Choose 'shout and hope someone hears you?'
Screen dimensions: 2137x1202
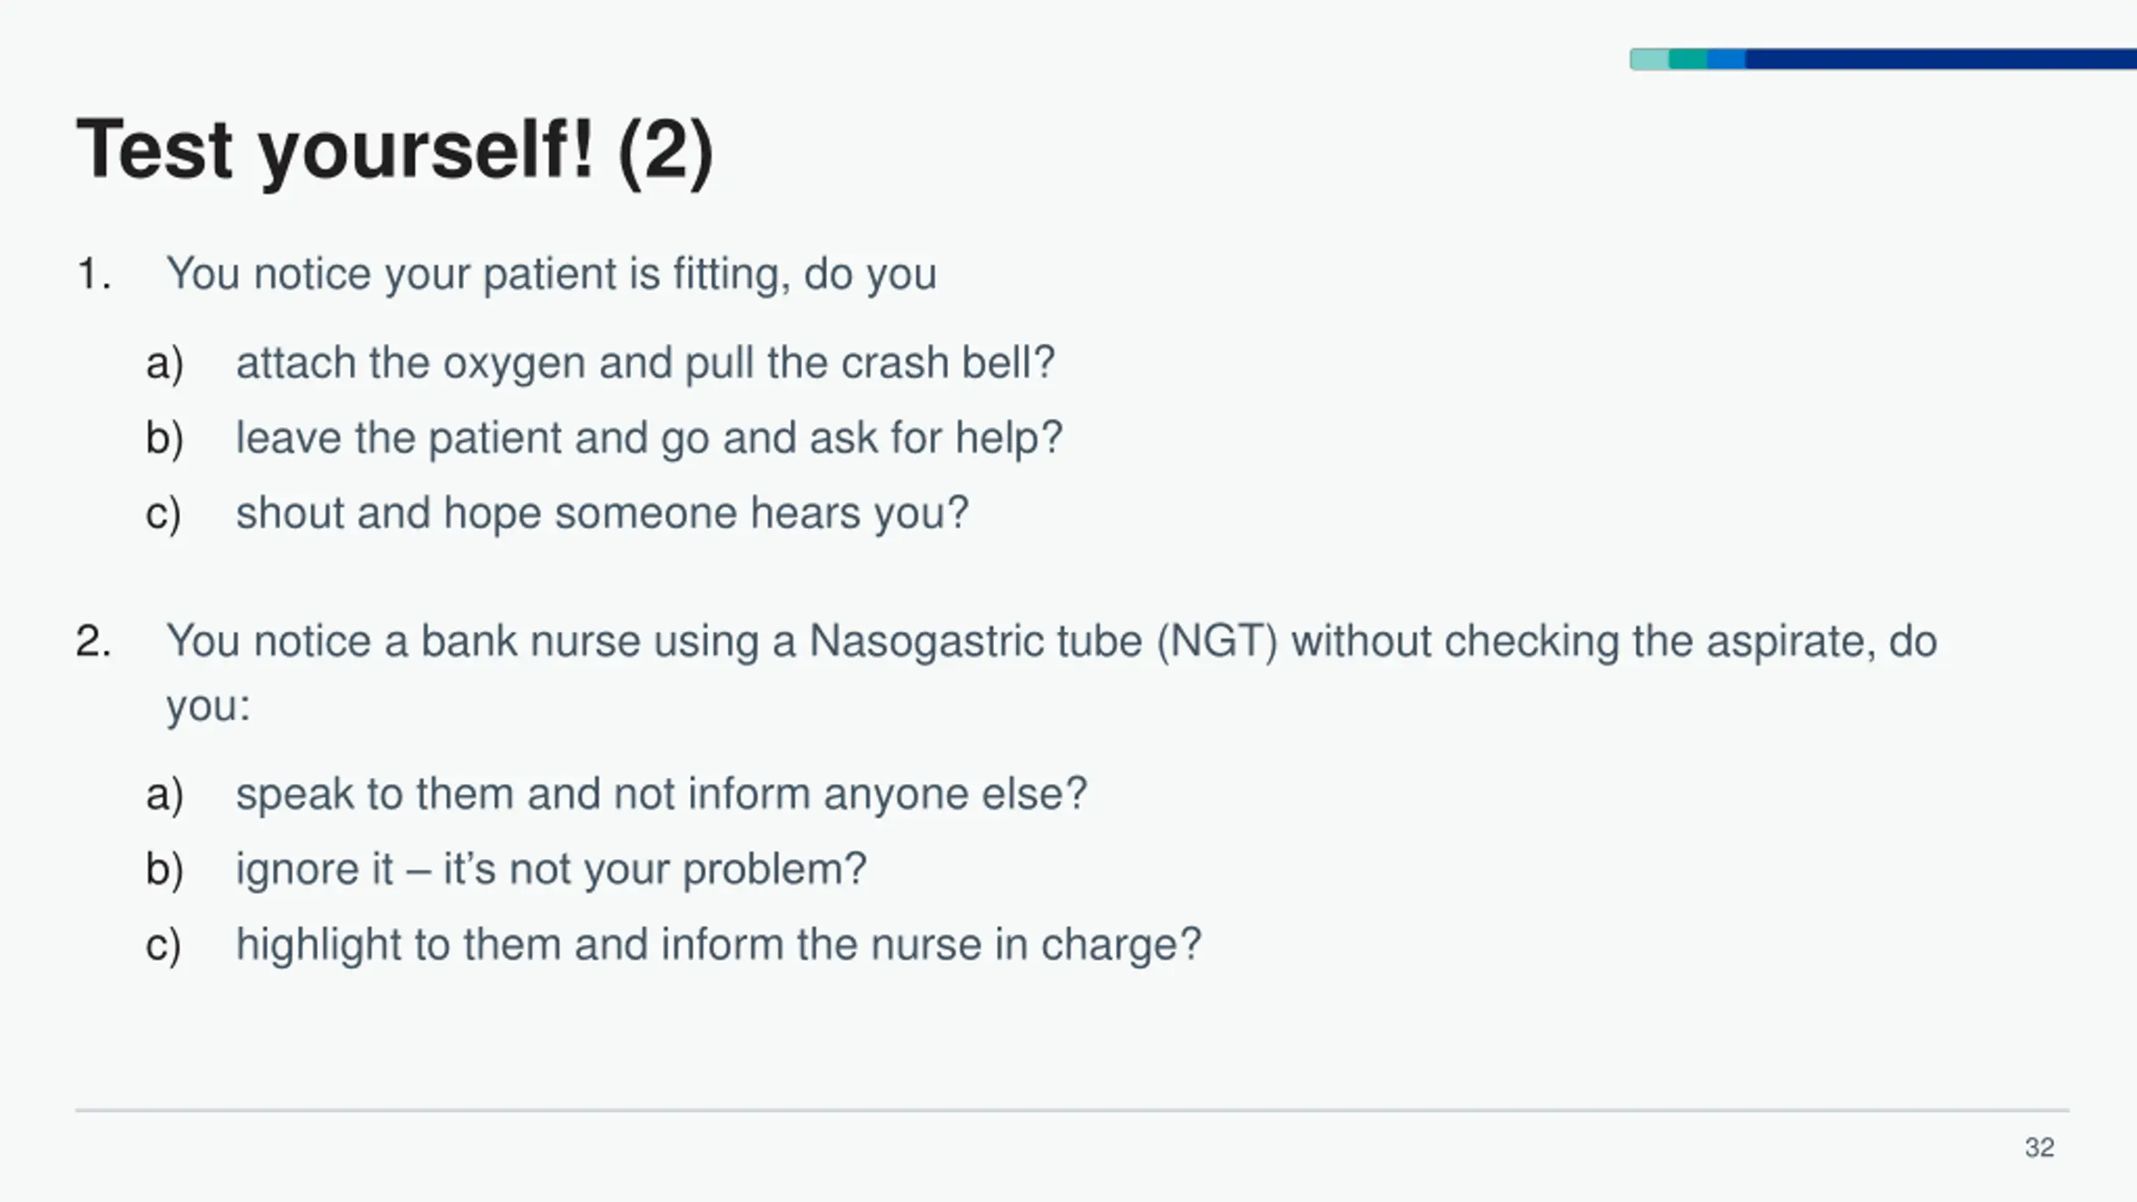[602, 513]
